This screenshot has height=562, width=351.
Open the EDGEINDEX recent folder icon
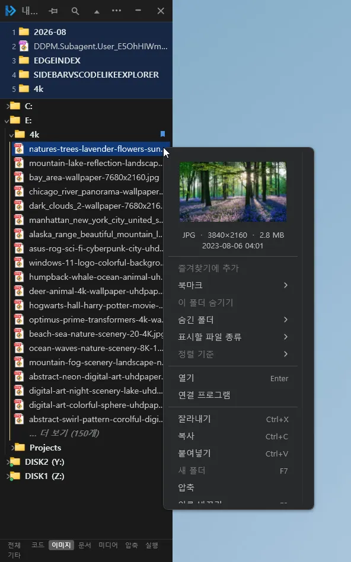[24, 60]
